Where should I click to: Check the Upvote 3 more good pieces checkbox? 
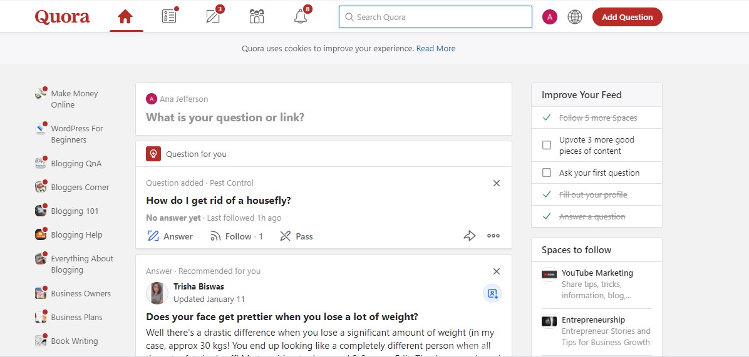pos(547,145)
